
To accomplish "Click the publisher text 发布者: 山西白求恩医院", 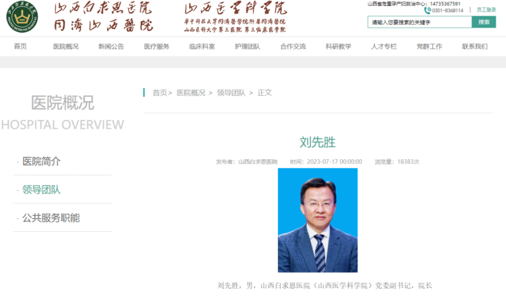I will click(x=247, y=162).
